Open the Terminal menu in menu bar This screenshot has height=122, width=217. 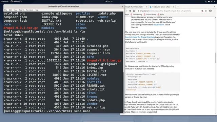[29, 10]
